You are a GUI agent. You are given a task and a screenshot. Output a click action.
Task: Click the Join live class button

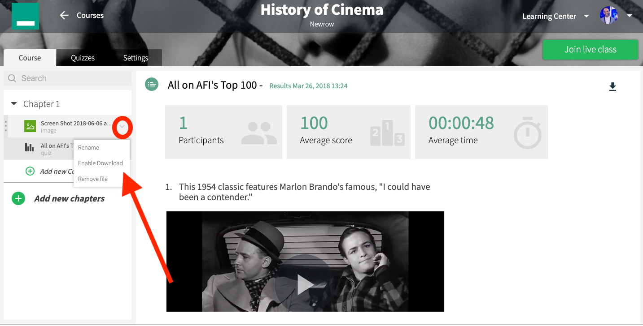591,50
